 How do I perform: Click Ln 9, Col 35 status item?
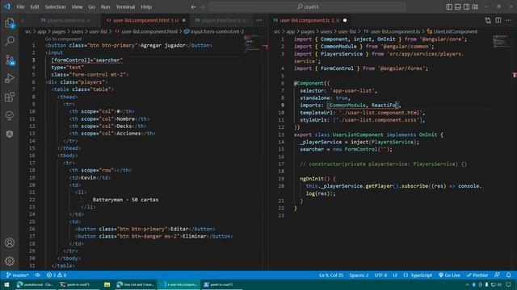(331, 275)
